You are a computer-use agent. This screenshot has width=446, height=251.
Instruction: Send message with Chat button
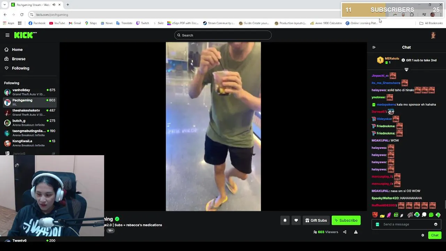435,235
